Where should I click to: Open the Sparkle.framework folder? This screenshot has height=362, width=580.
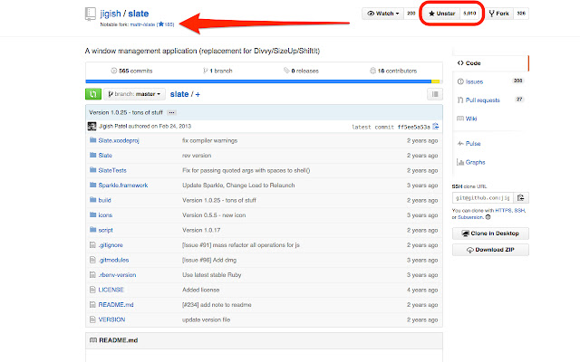click(123, 186)
